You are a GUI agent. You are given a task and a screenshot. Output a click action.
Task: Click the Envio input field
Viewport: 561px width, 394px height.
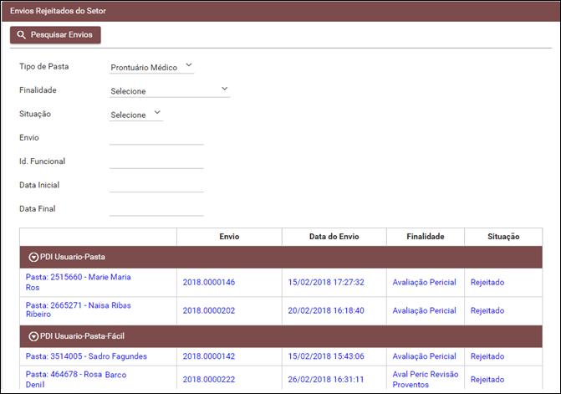(156, 137)
